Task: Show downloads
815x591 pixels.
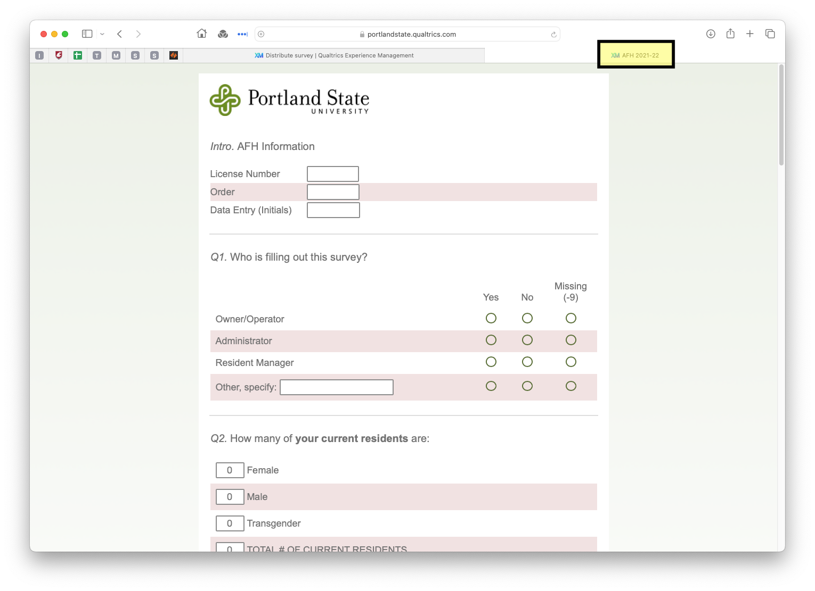Action: 711,34
